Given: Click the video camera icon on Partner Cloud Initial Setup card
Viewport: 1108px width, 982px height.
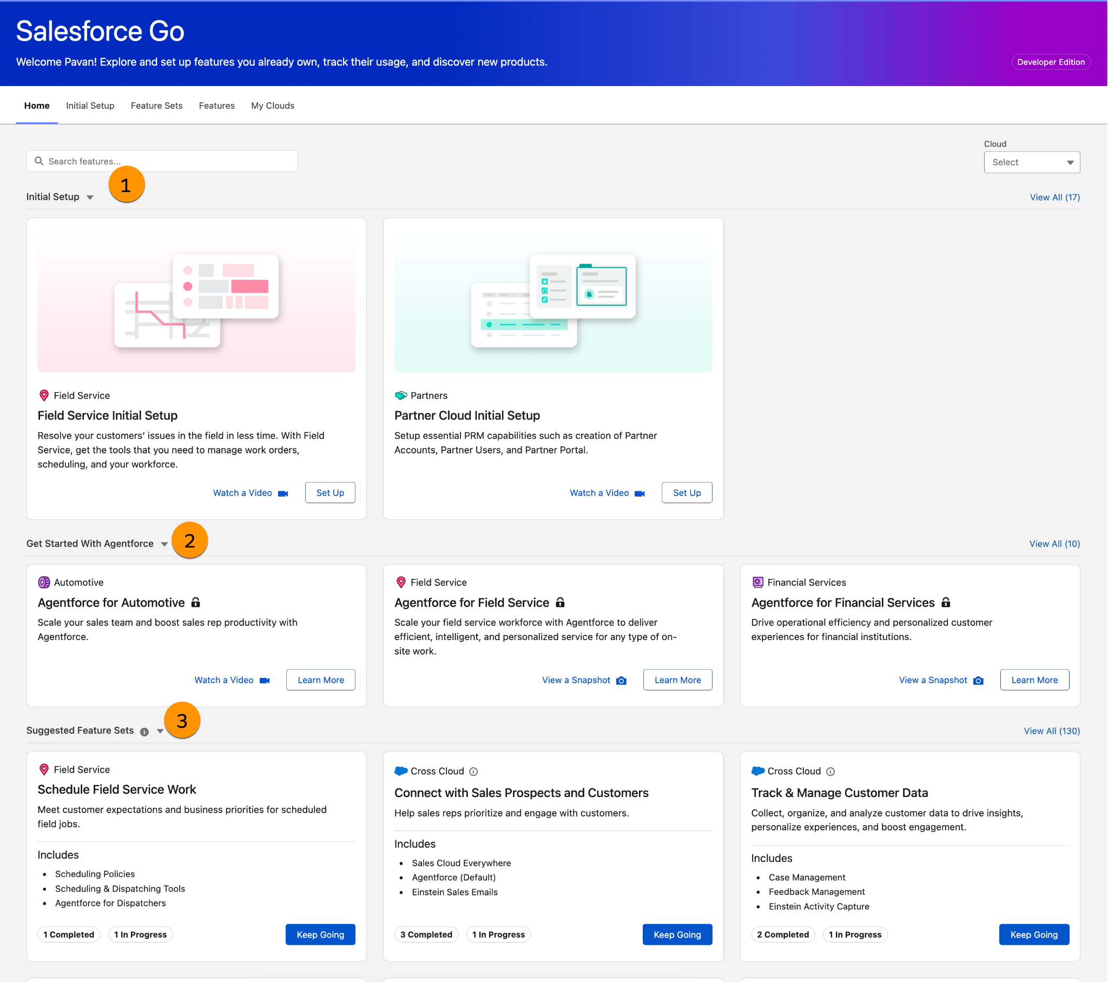Looking at the screenshot, I should 639,493.
